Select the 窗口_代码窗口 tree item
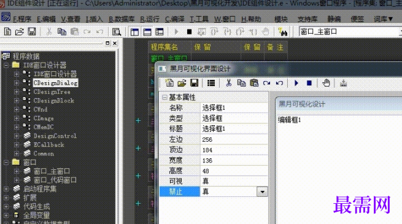This screenshot has width=402, height=224. click(55, 180)
